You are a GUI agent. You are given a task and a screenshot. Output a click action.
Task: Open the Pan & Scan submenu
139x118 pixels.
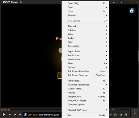pos(86,55)
